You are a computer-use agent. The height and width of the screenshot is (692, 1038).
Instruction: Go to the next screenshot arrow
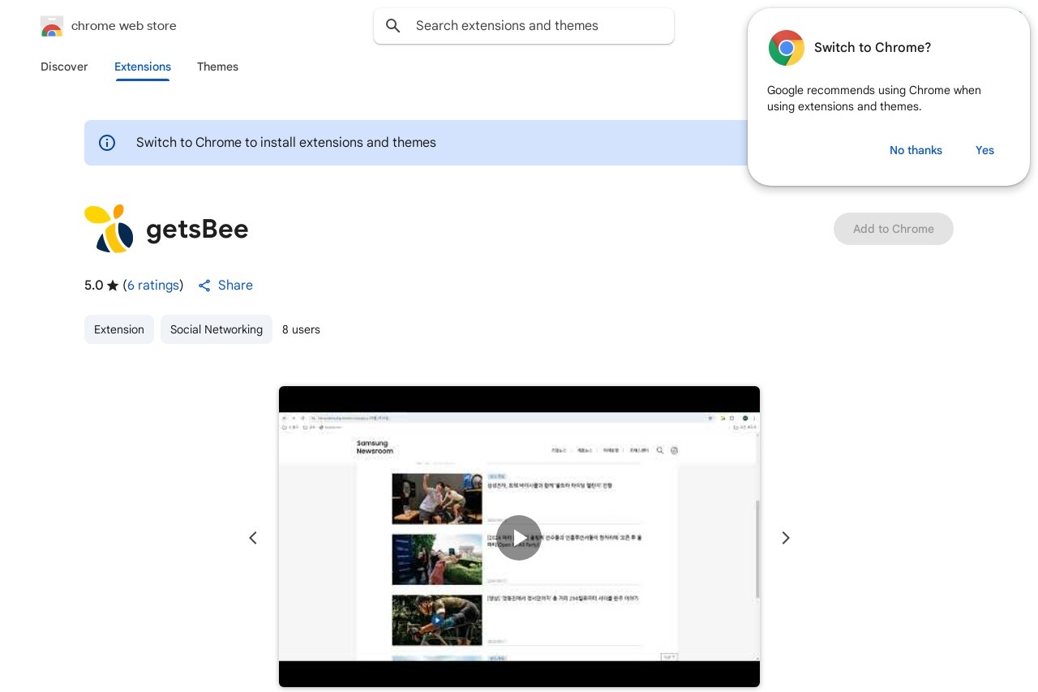pos(785,538)
